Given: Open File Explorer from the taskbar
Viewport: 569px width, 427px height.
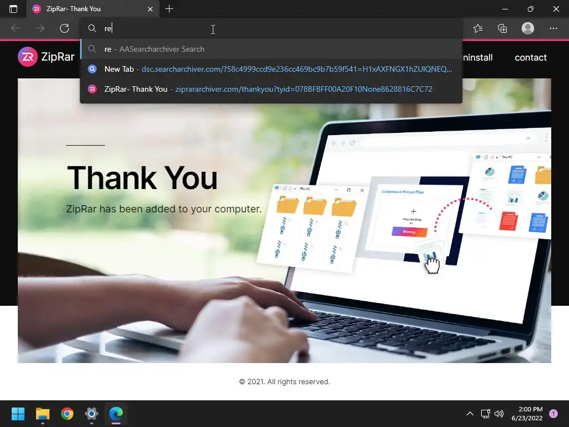Looking at the screenshot, I should click(x=42, y=414).
